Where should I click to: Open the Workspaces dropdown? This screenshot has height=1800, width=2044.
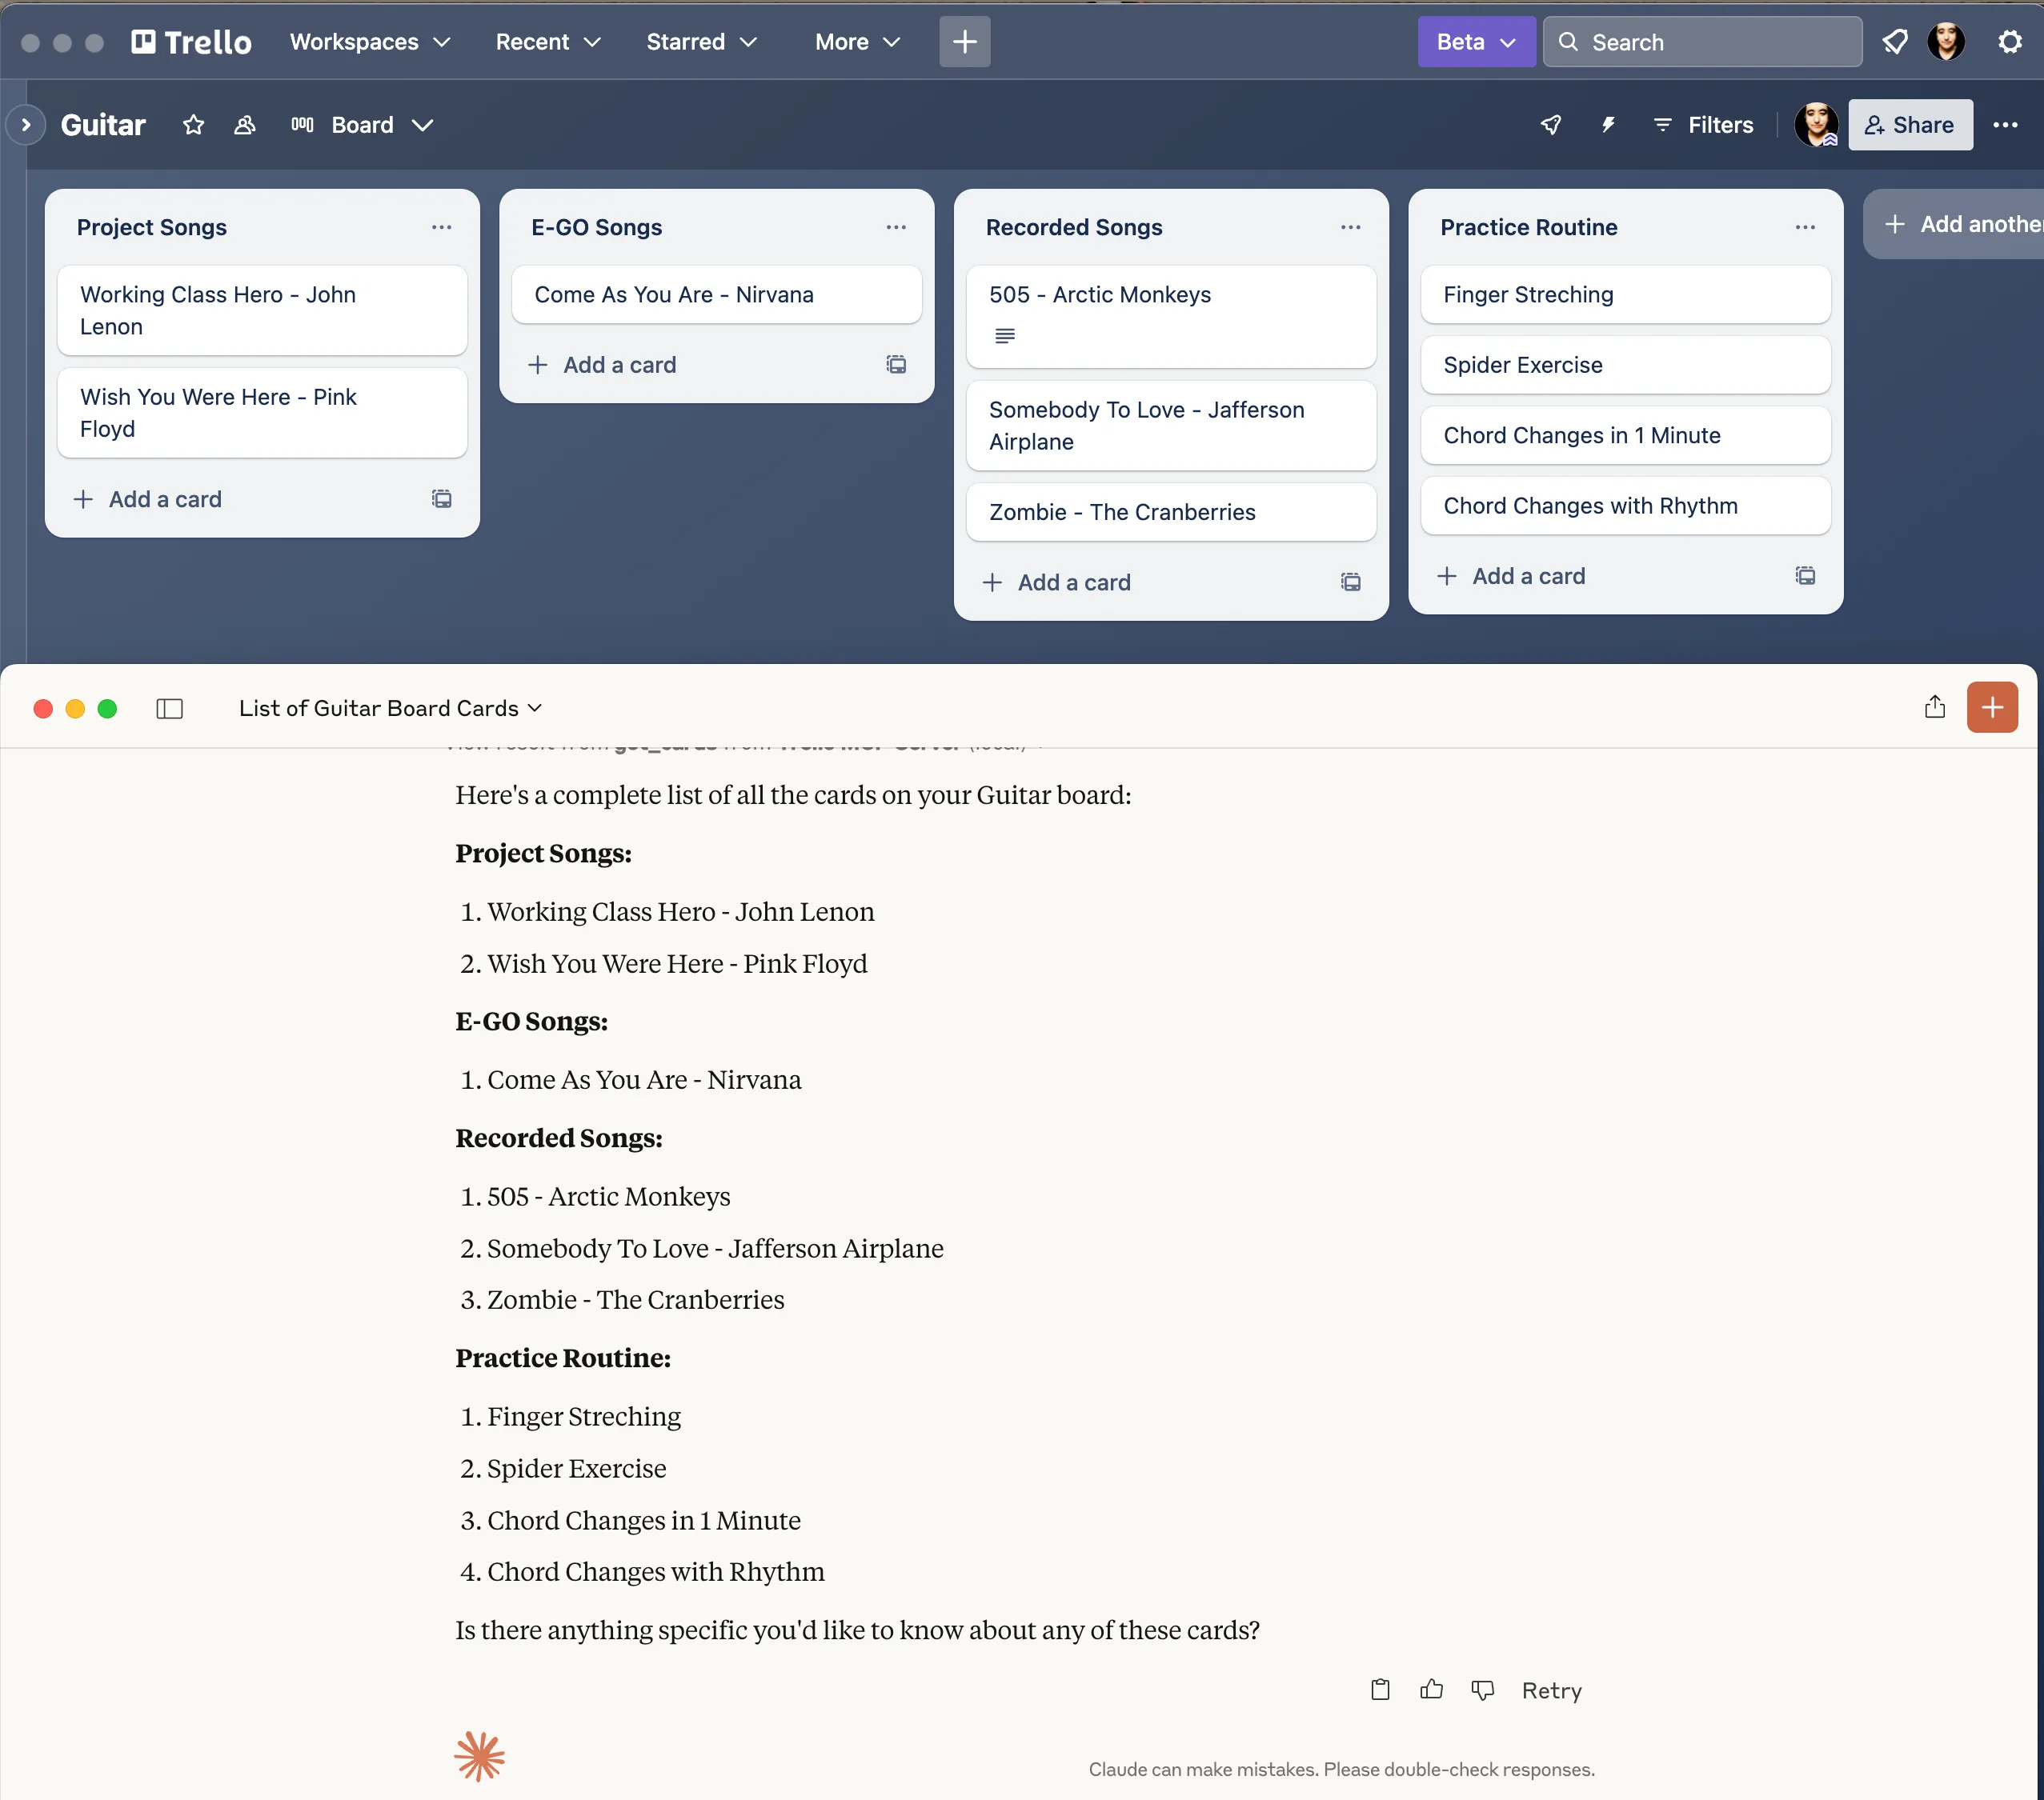[369, 41]
